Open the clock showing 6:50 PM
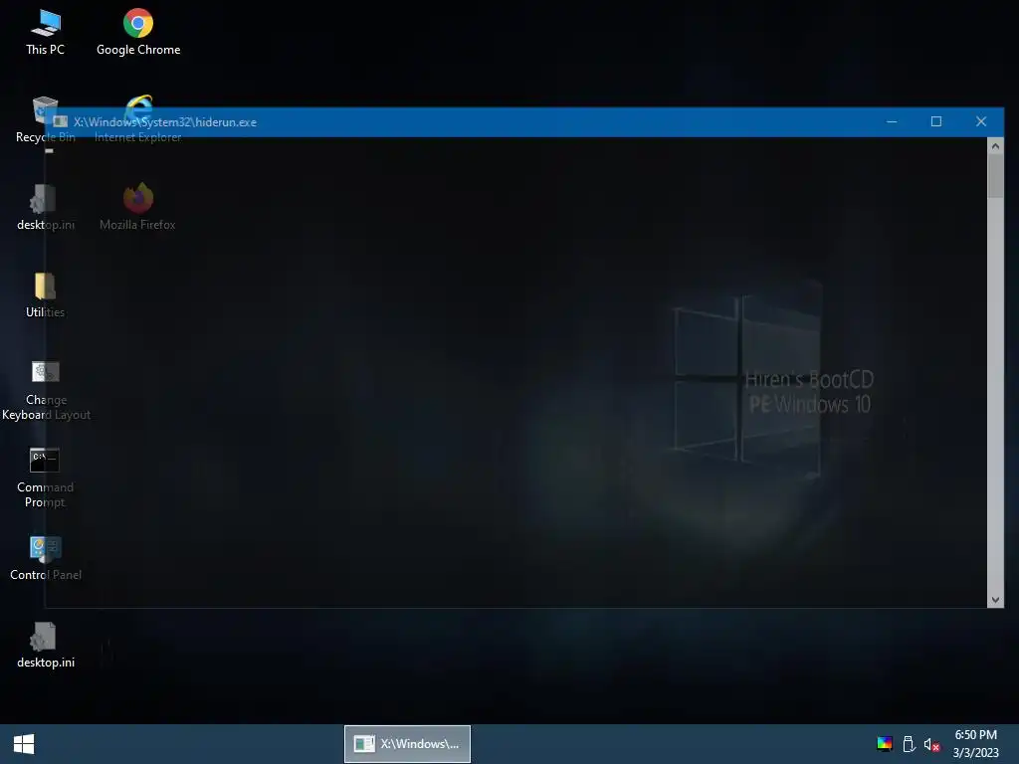The image size is (1019, 764). click(x=975, y=744)
